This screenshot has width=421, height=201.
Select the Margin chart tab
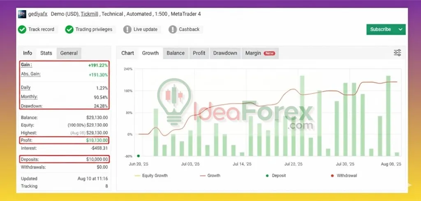pos(260,53)
